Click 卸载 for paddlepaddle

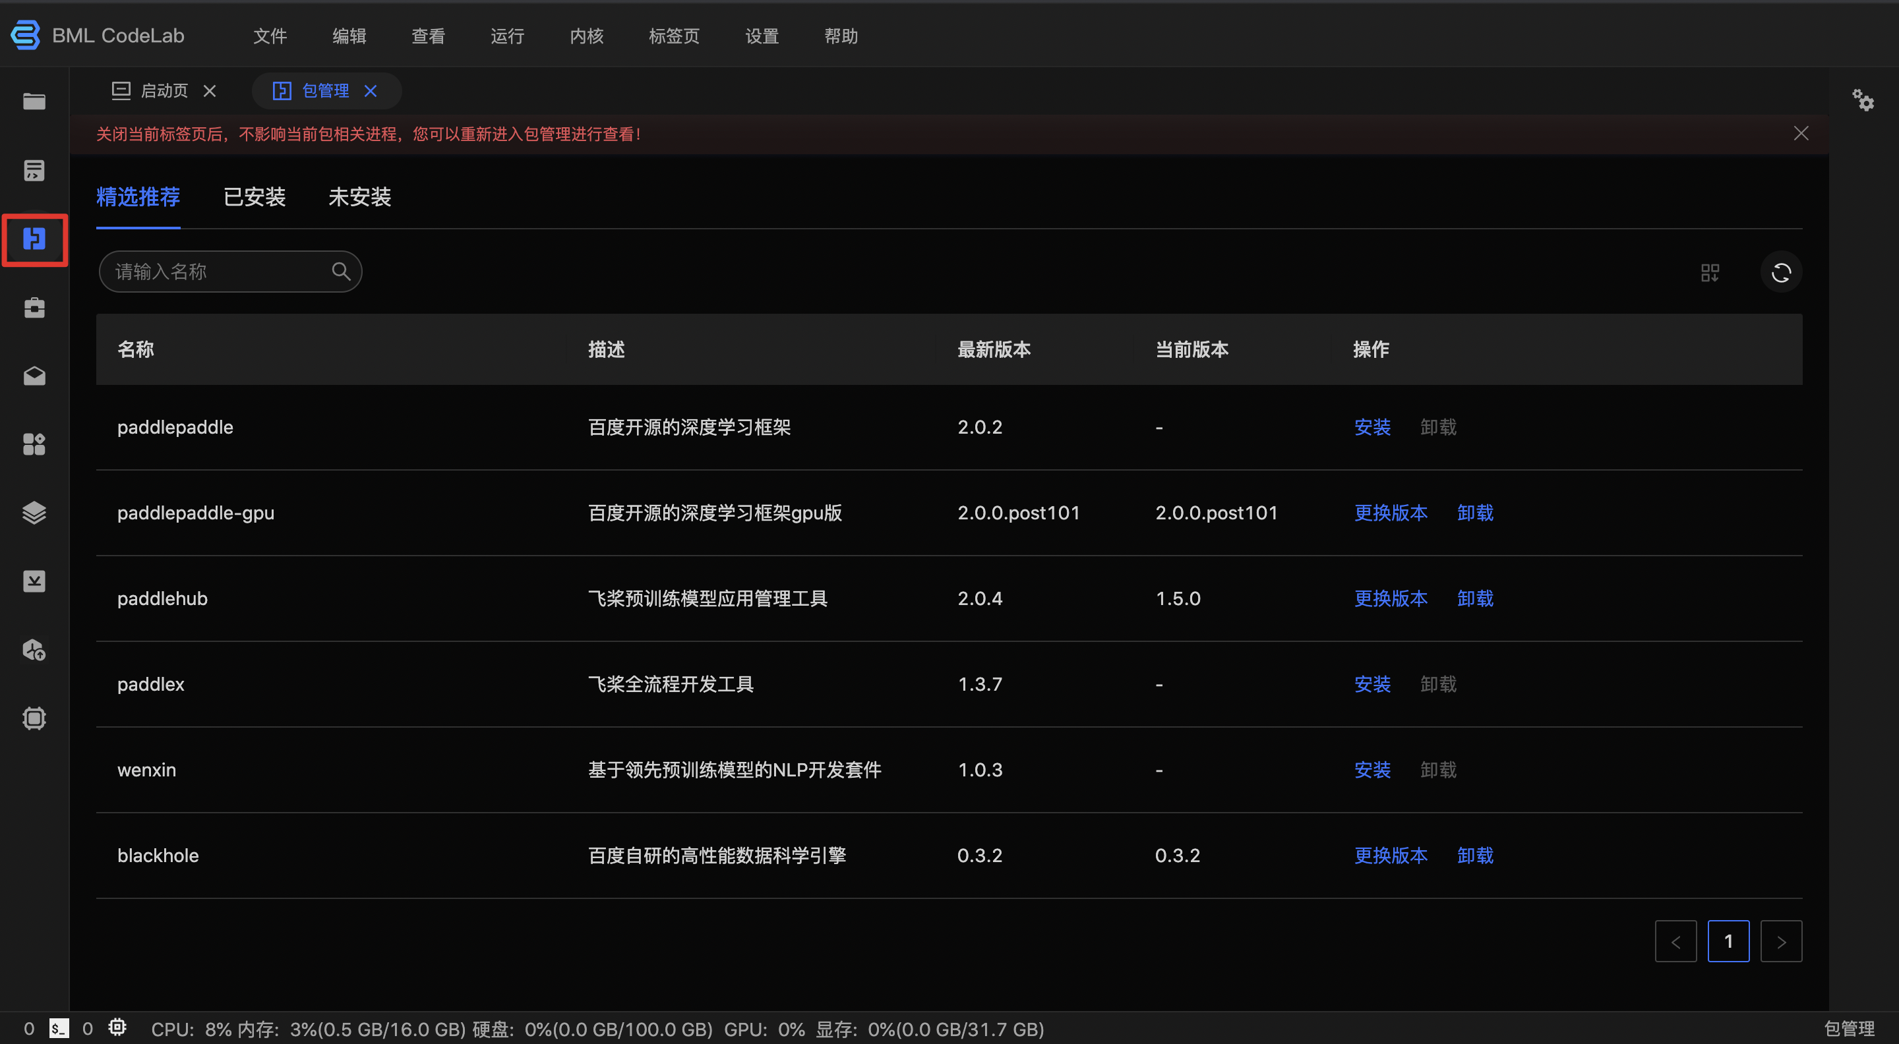pos(1438,427)
